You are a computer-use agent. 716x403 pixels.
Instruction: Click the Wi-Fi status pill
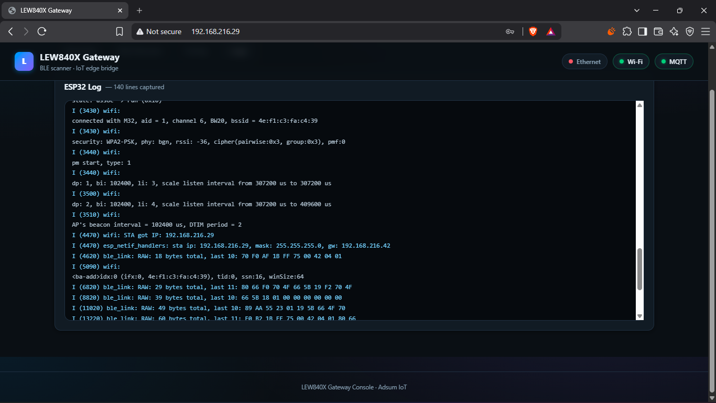(x=632, y=61)
